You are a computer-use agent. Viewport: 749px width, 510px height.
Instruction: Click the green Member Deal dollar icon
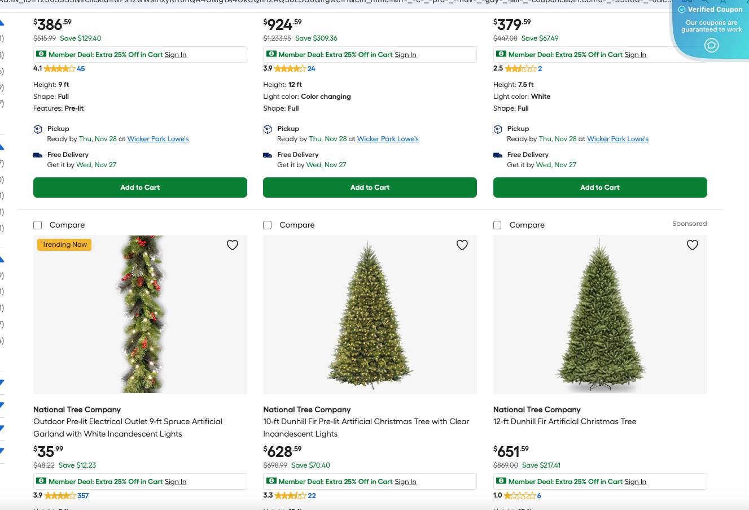[x=42, y=54]
